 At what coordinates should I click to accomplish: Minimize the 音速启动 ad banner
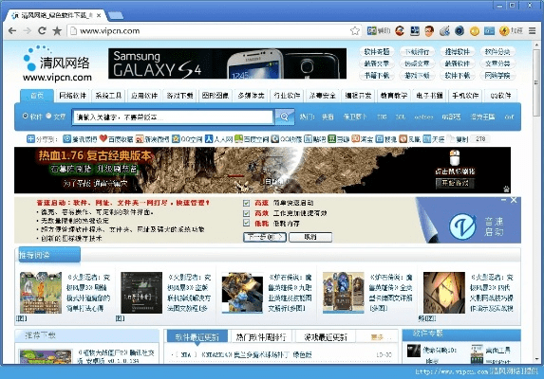[503, 200]
